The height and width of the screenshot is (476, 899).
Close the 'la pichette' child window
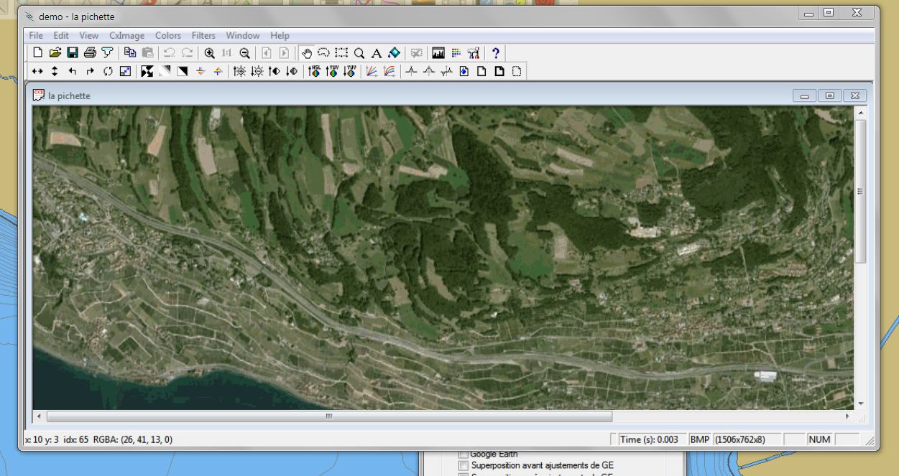[x=854, y=95]
